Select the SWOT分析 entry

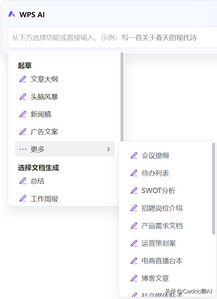[158, 191]
